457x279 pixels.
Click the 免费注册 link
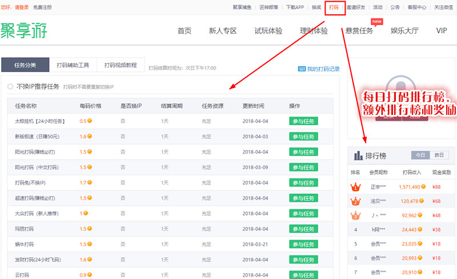pos(42,7)
